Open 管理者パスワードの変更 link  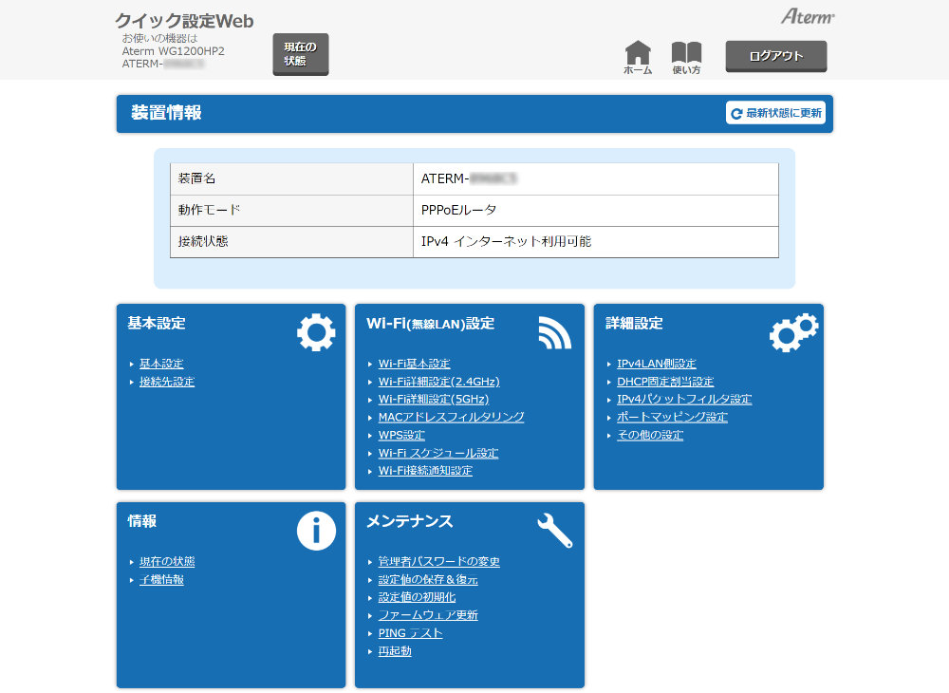click(438, 562)
